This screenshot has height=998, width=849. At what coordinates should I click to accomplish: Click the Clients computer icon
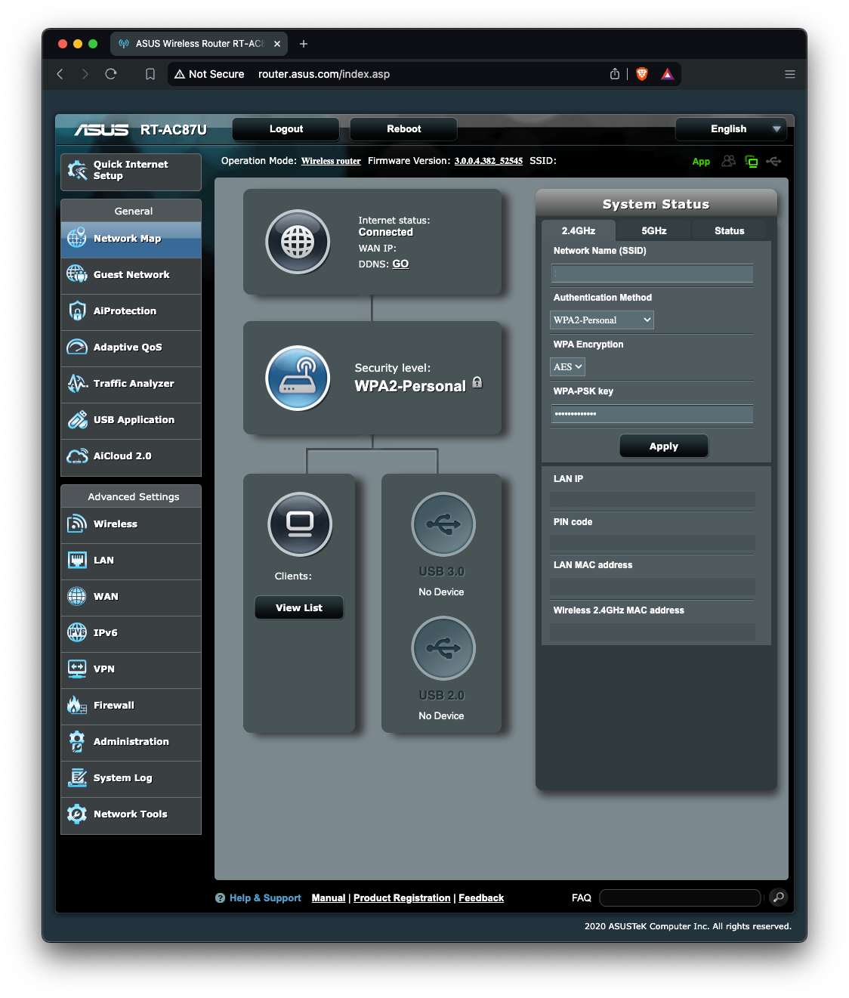300,524
